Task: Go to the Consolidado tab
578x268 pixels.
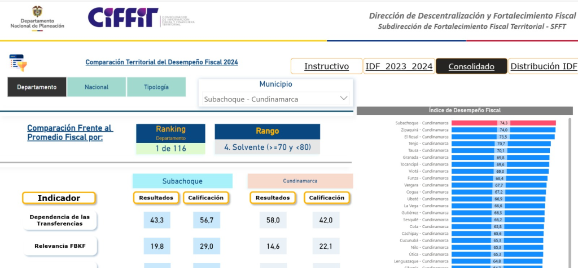Action: tap(471, 66)
